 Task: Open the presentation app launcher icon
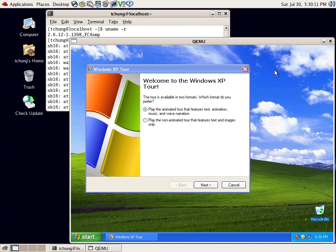[x=98, y=4]
